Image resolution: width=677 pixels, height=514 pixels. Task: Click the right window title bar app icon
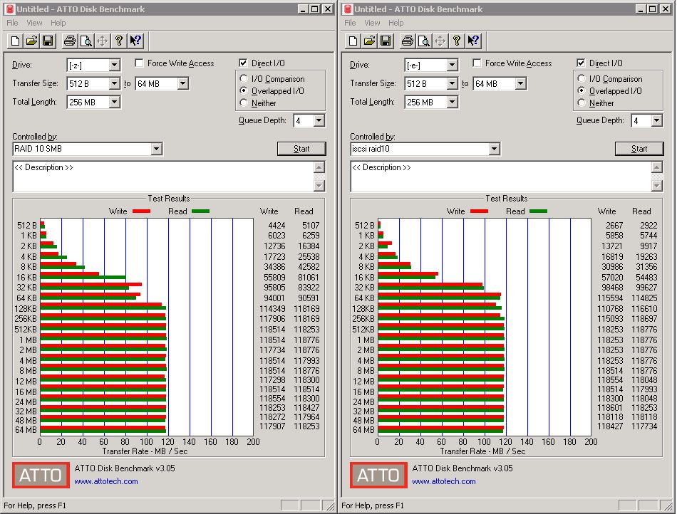coord(348,9)
